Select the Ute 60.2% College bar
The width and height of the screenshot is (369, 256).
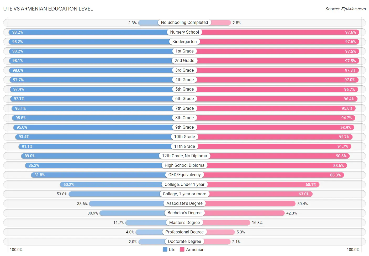point(122,185)
